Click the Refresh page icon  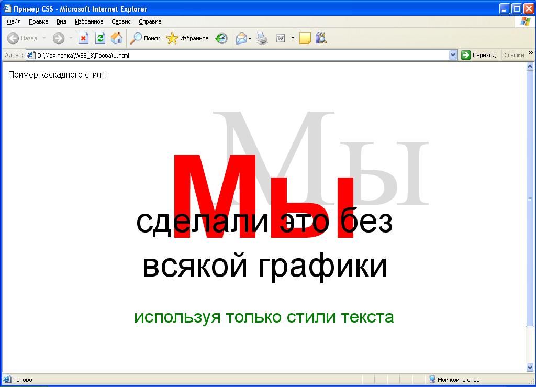point(100,38)
